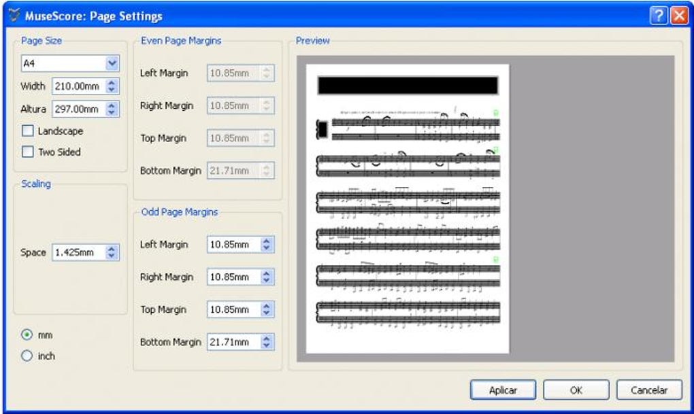
Task: Enable the Landscape checkbox
Action: tap(27, 131)
